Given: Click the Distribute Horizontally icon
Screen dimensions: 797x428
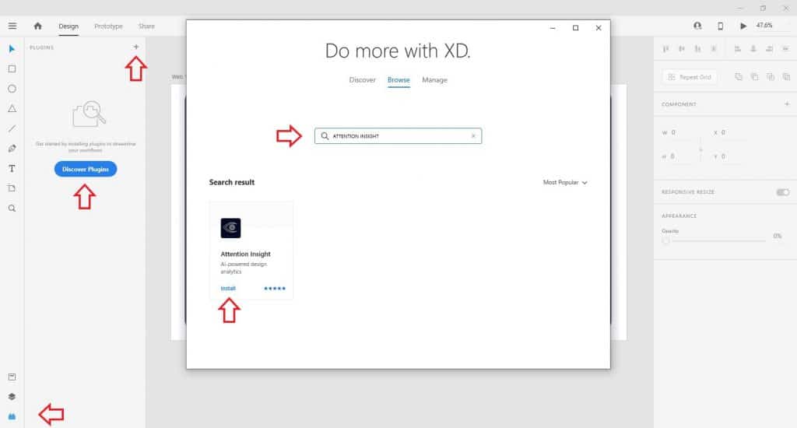Looking at the screenshot, I should pyautogui.click(x=786, y=49).
